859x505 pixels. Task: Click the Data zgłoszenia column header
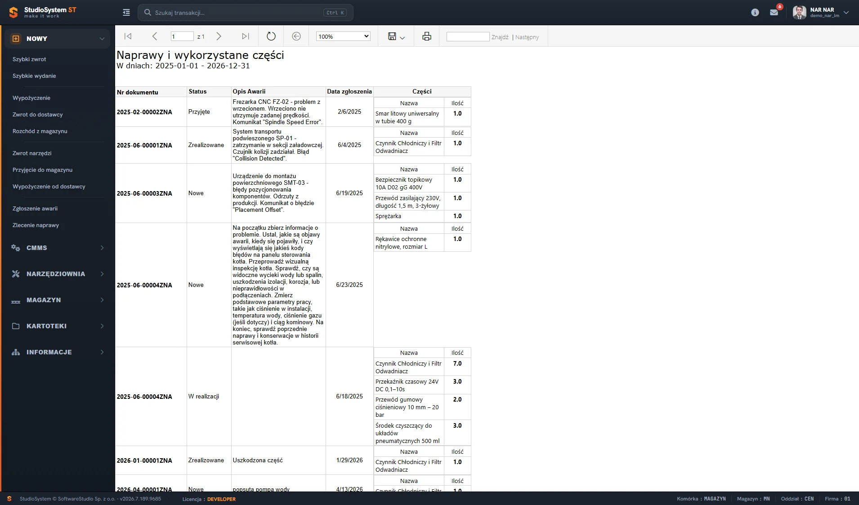(349, 91)
